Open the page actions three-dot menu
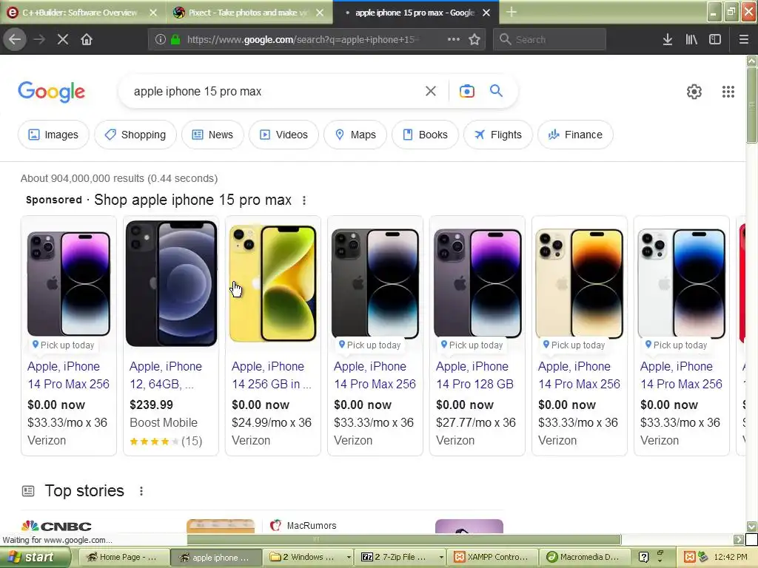 (454, 39)
